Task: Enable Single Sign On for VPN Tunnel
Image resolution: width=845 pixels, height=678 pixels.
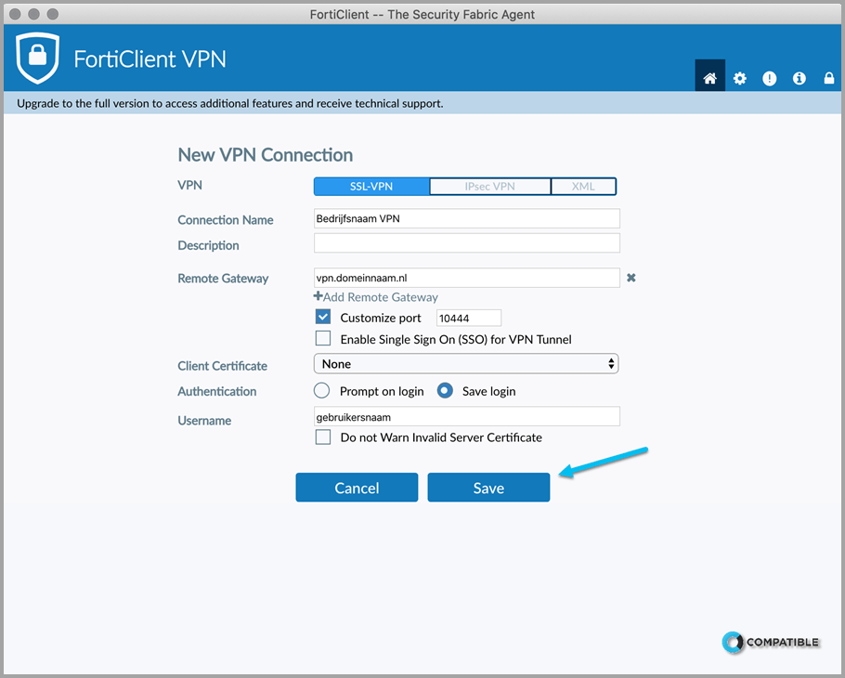Action: click(x=323, y=338)
